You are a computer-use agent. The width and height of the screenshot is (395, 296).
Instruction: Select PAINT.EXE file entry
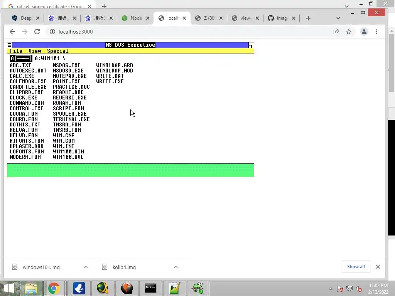coord(67,82)
